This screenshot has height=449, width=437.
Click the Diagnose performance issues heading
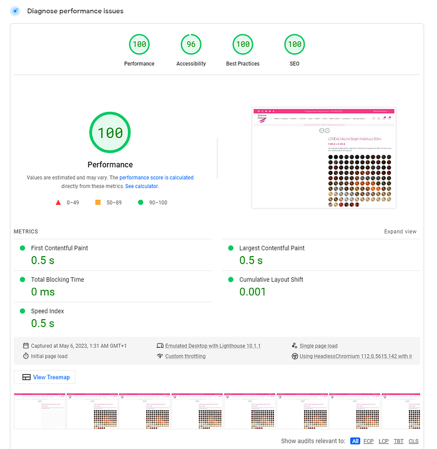76,11
